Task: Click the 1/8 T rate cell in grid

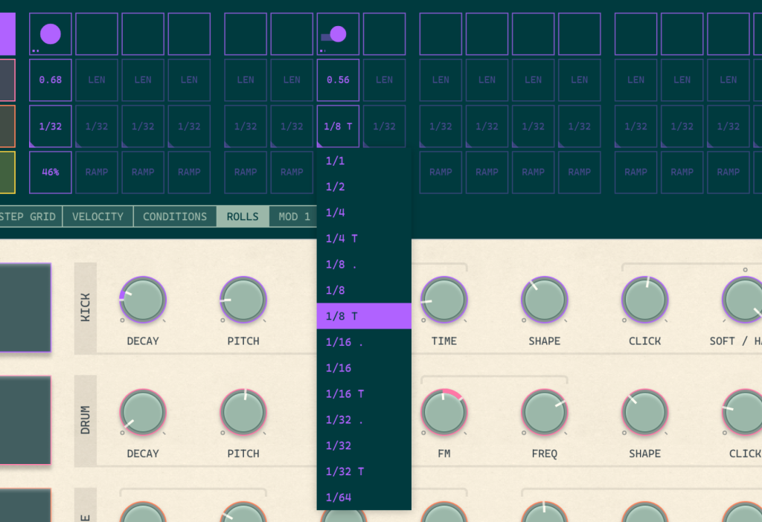Action: point(338,126)
